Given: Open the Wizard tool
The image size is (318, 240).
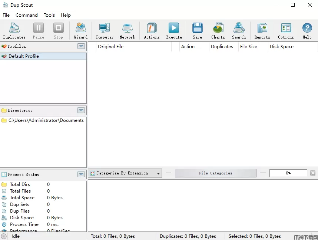Looking at the screenshot, I should (x=80, y=31).
